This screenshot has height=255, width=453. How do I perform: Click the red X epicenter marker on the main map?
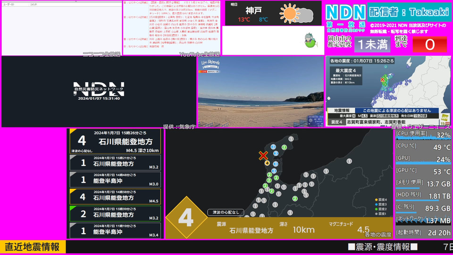(263, 155)
